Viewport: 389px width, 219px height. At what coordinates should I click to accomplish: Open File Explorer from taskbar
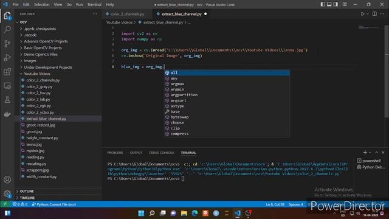[184, 213]
